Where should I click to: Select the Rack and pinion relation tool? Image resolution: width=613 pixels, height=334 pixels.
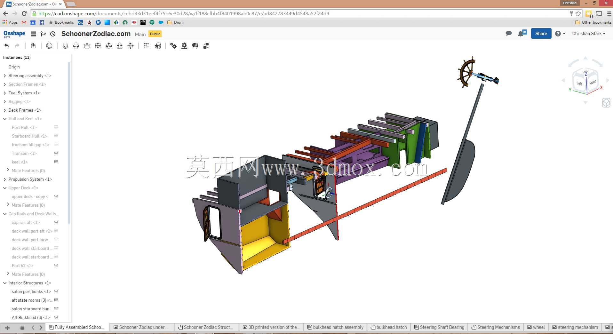click(x=184, y=46)
